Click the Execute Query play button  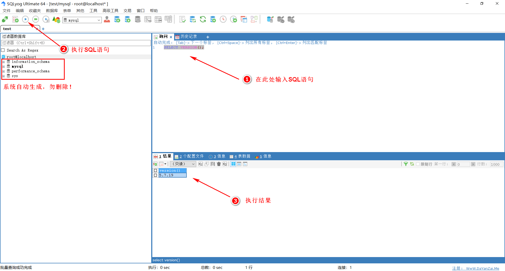pyautogui.click(x=25, y=19)
